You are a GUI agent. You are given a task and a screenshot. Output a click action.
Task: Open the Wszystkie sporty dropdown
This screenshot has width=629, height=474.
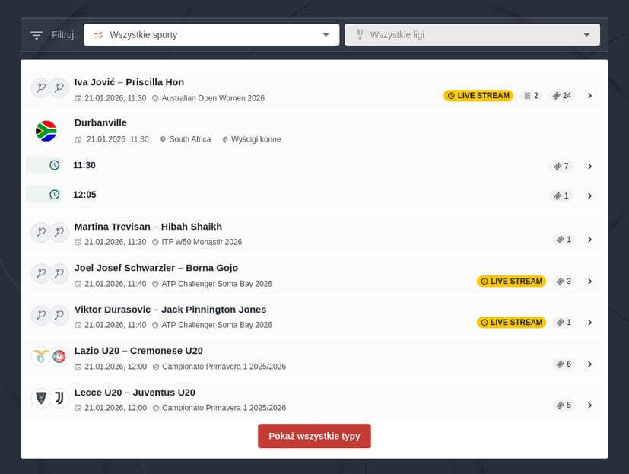[x=211, y=35]
